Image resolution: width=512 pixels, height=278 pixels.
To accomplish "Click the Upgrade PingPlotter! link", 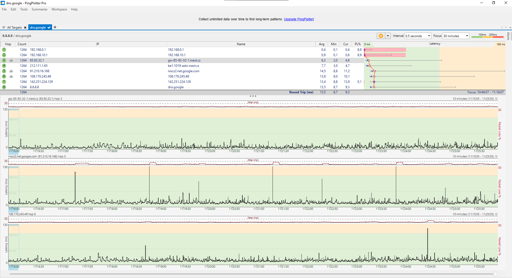I will tap(299, 19).
